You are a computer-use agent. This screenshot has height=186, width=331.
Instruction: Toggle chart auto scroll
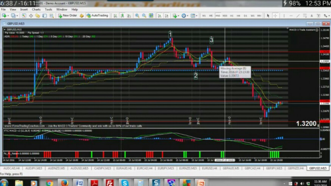tap(159, 16)
